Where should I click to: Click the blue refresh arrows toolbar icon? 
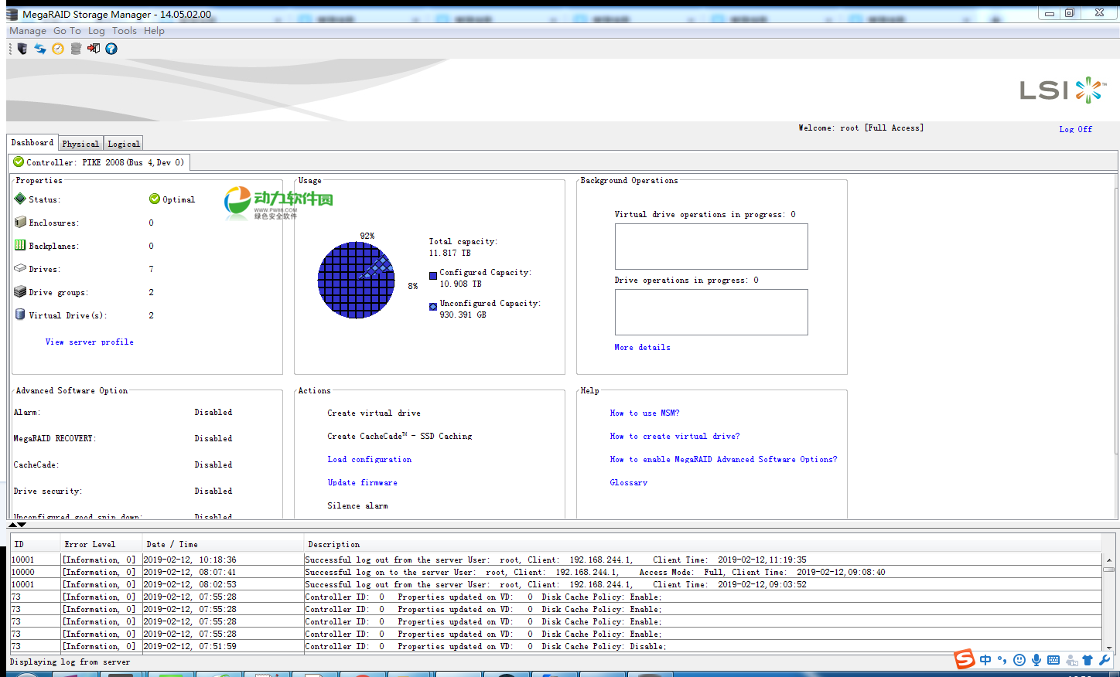(40, 49)
